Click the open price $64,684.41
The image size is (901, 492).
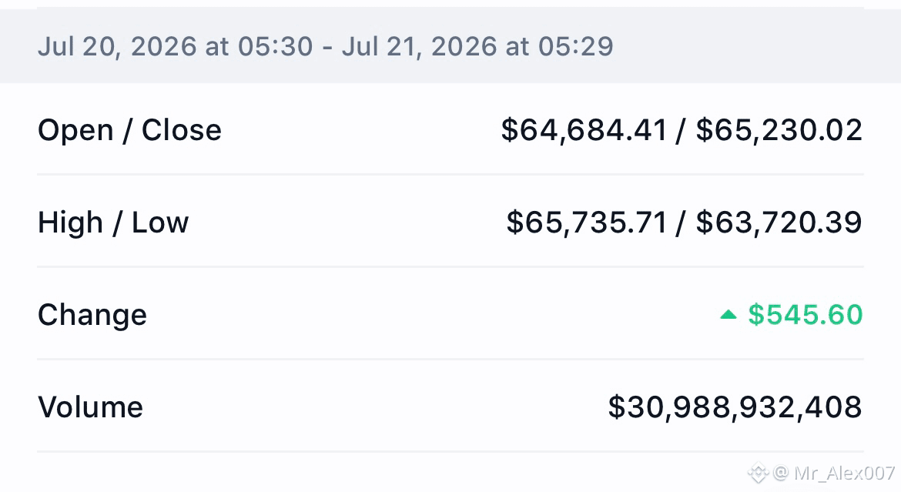point(584,130)
